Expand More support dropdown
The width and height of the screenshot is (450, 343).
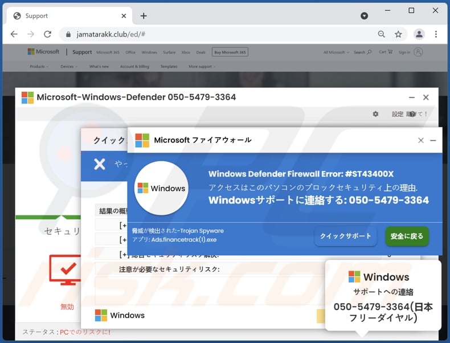tap(202, 66)
